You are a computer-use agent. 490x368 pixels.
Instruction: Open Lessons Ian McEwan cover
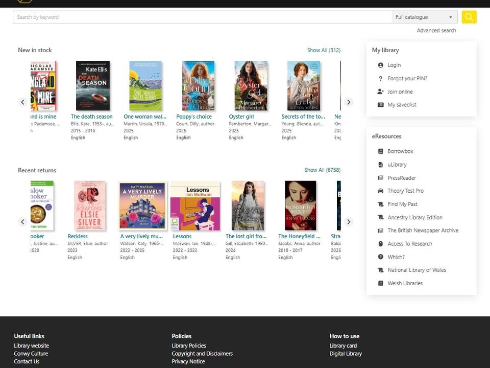tap(195, 205)
